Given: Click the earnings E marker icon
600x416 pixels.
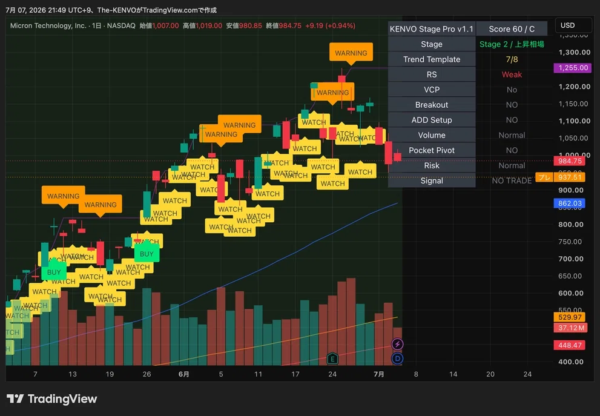Looking at the screenshot, I should coord(332,358).
